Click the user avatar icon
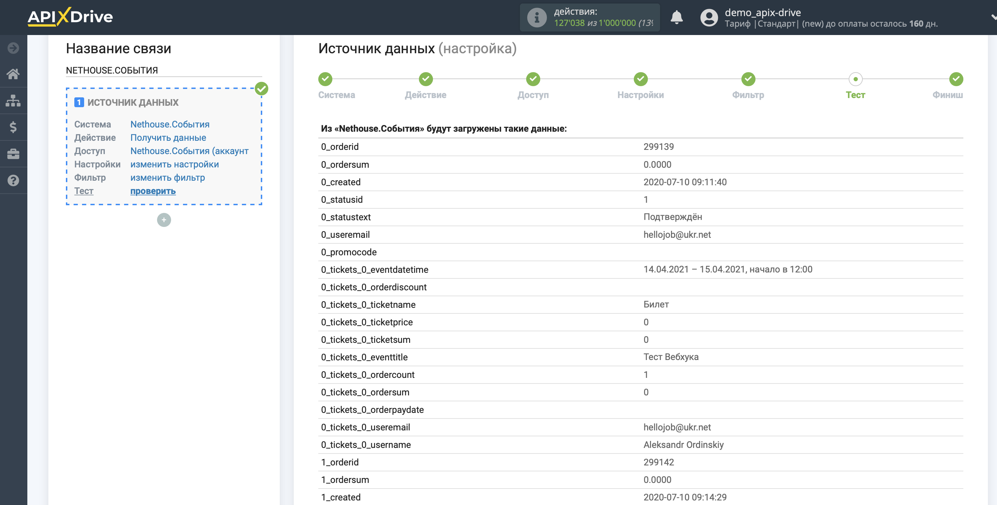The height and width of the screenshot is (505, 997). [x=709, y=18]
